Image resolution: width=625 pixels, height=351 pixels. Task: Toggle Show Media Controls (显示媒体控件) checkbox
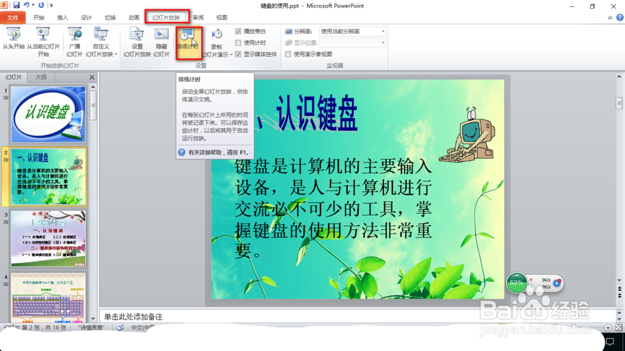point(238,54)
